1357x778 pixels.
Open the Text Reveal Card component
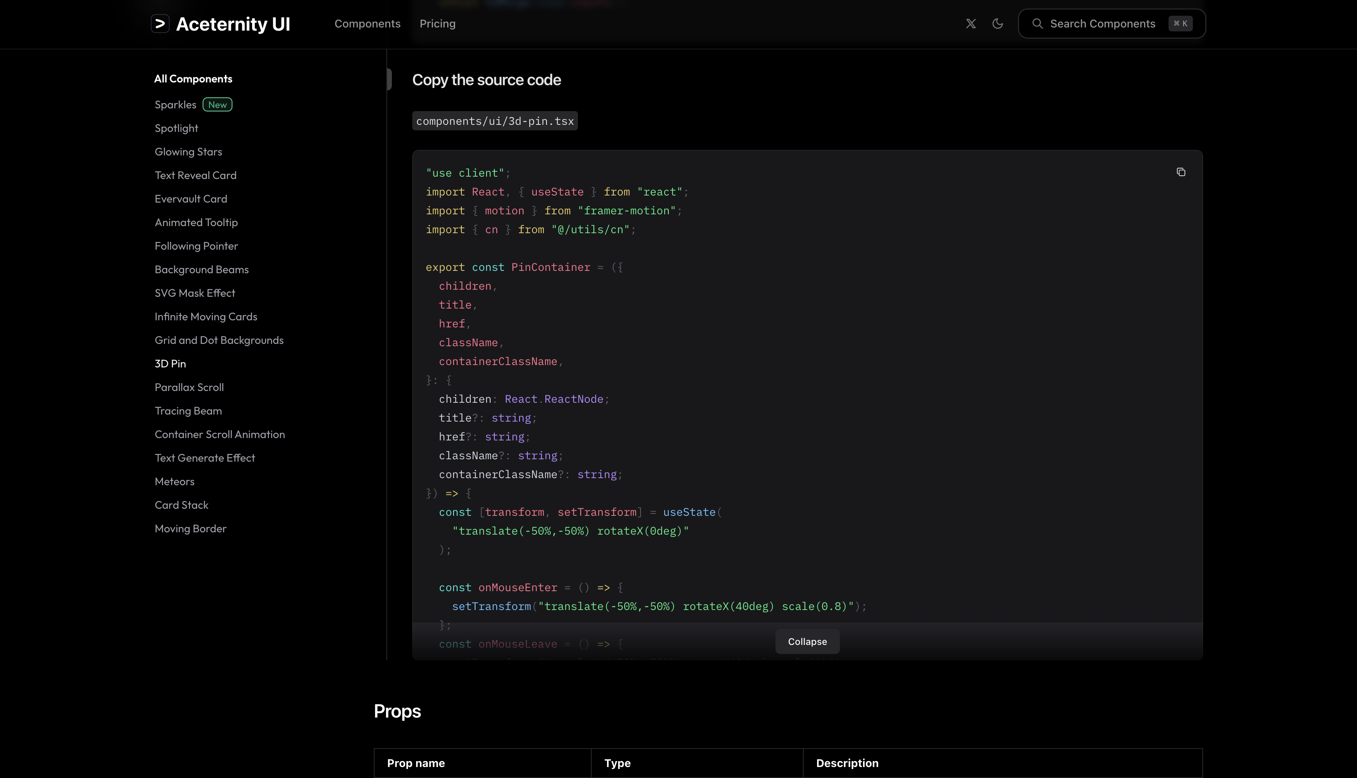pos(196,175)
